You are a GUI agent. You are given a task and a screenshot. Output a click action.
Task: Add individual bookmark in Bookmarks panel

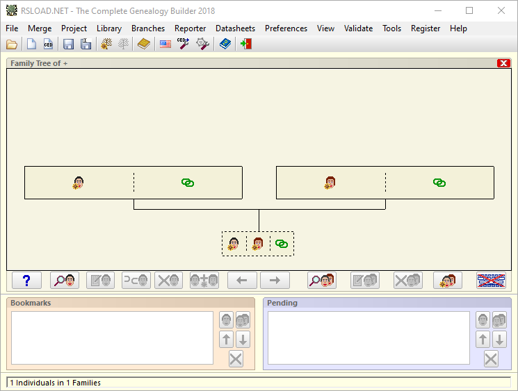point(226,319)
